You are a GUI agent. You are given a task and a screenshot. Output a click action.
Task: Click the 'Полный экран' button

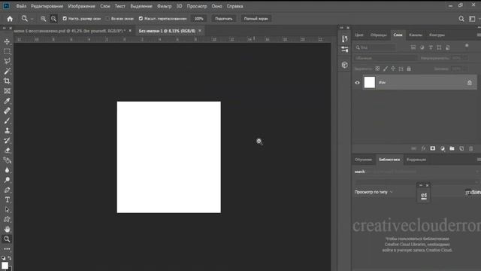[x=256, y=19]
